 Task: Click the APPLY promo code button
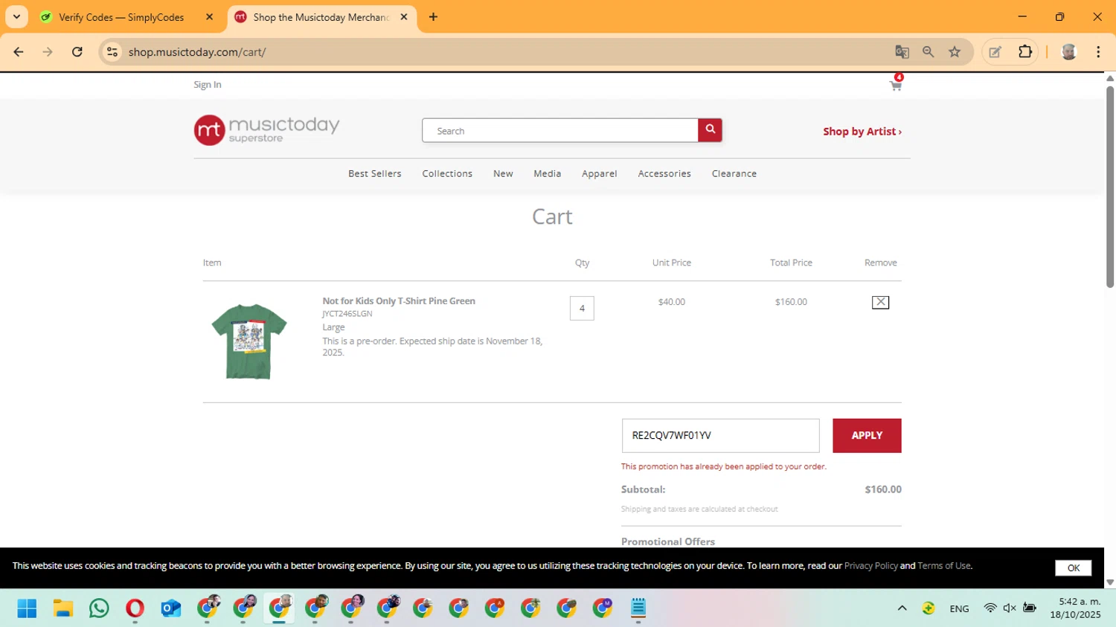point(867,435)
